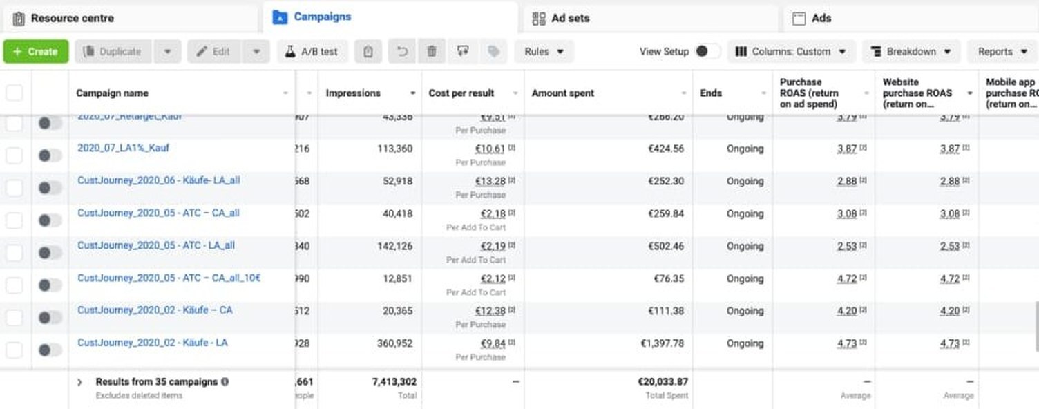Tick the checkbox for CustJourney_2020_06 - Käufe- LA_all
Screen dimensions: 1039x409
[14, 188]
